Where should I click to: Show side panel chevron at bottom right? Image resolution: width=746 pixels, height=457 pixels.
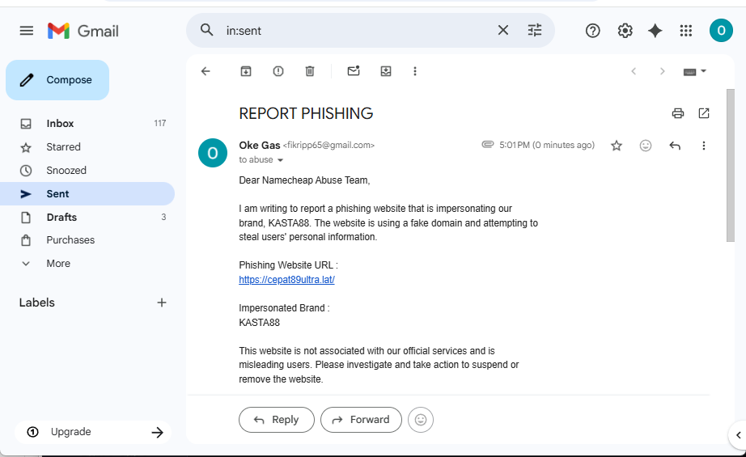point(738,434)
